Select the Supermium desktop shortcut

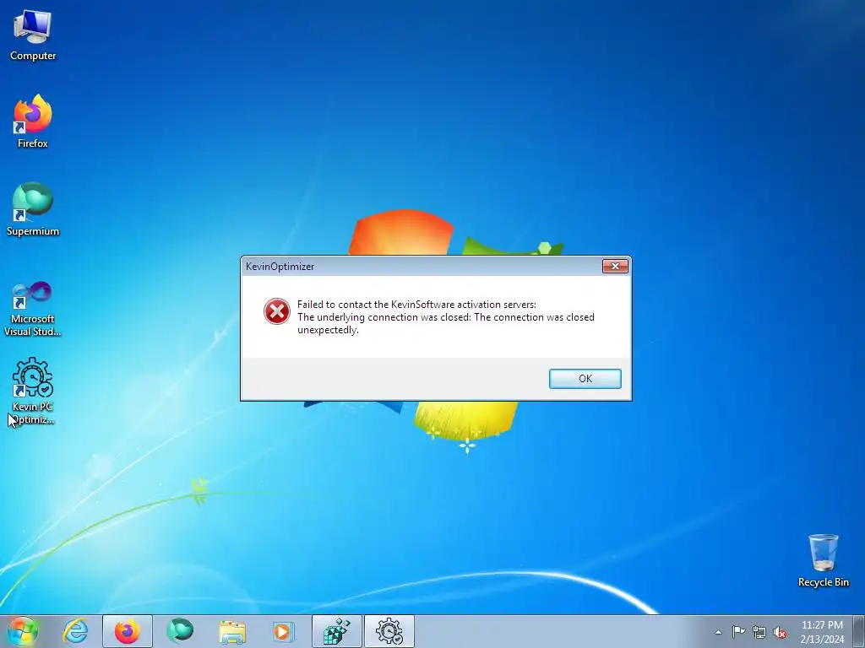click(x=33, y=209)
